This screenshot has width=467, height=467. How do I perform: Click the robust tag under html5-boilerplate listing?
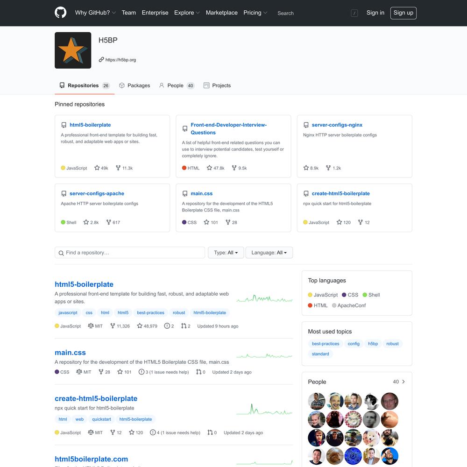click(179, 313)
